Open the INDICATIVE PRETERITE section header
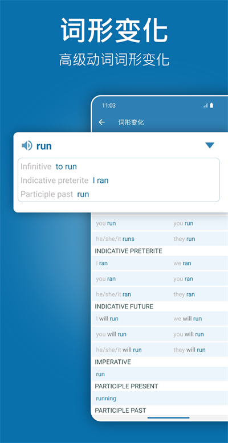228x443 pixels. [128, 251]
